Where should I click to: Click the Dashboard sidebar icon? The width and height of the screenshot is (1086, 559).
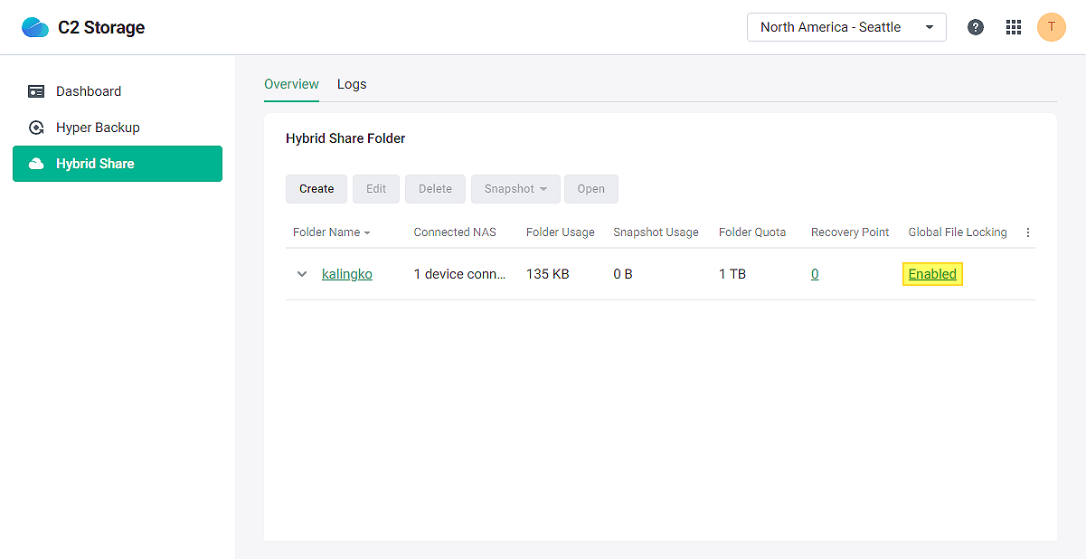pyautogui.click(x=36, y=91)
